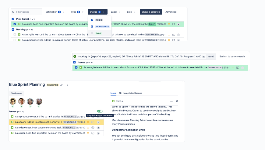Viewport: 265px width, 150px height.
Task: Click the copy link icon beside REVIEWING
Action: tap(61, 85)
